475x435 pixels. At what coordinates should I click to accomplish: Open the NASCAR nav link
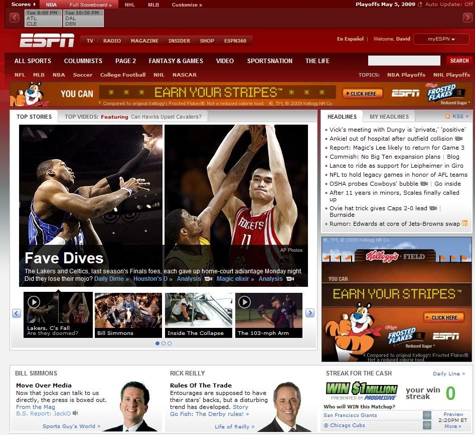185,75
